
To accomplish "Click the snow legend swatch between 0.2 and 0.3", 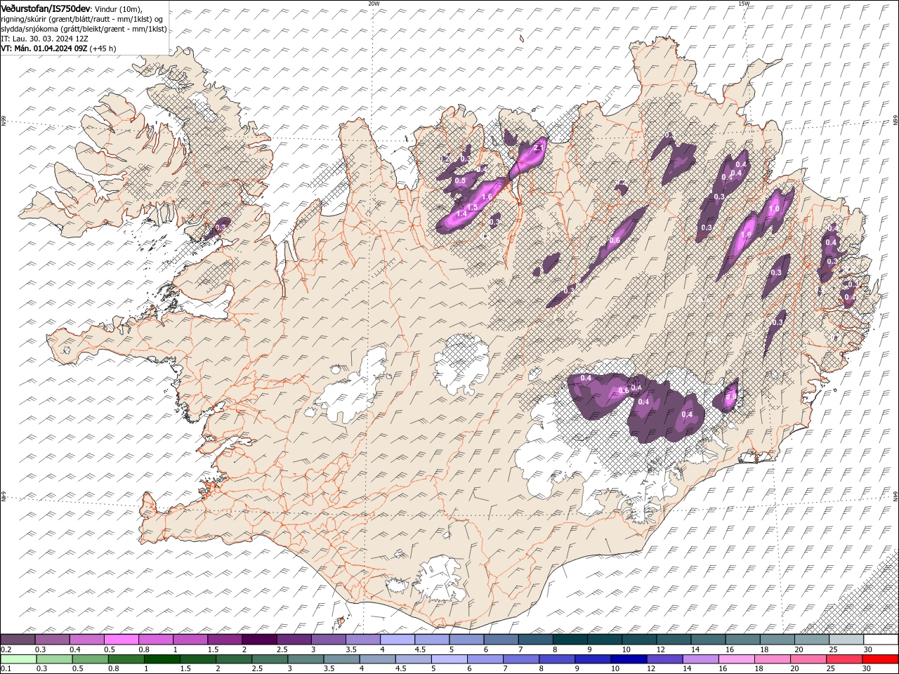I will tap(18, 640).
